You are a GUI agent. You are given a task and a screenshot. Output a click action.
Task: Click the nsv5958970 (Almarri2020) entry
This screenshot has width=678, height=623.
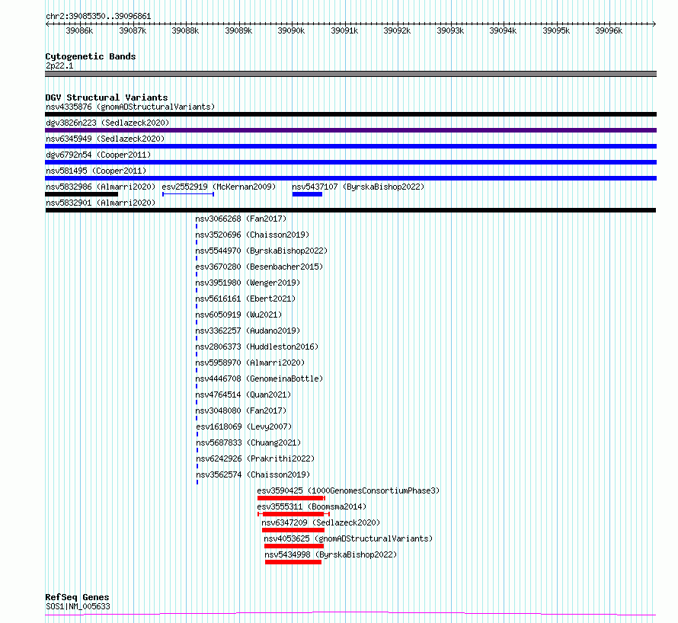250,363
